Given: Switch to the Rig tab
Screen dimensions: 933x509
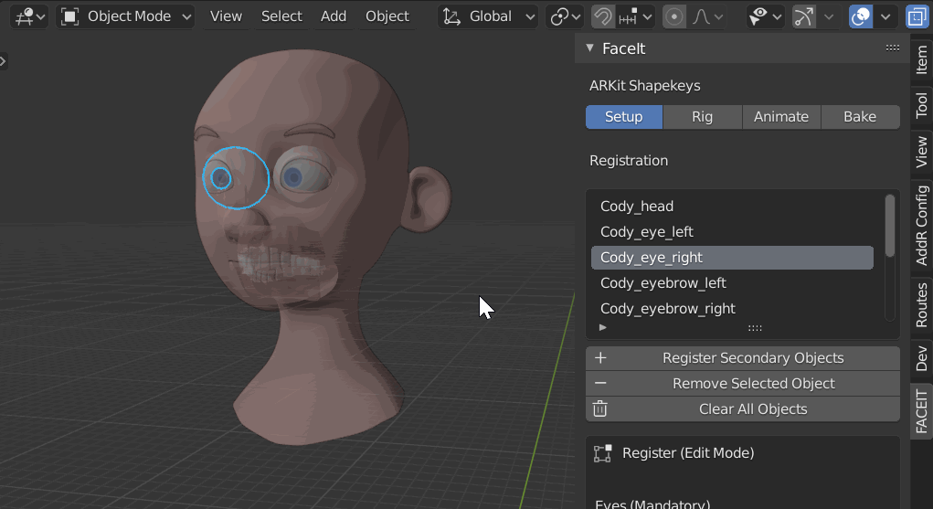Looking at the screenshot, I should pos(702,117).
